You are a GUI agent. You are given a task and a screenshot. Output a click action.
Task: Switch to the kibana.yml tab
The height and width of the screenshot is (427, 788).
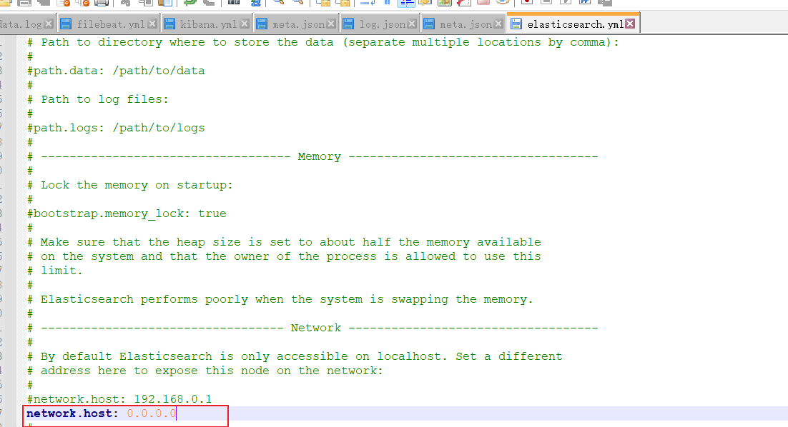[x=208, y=24]
